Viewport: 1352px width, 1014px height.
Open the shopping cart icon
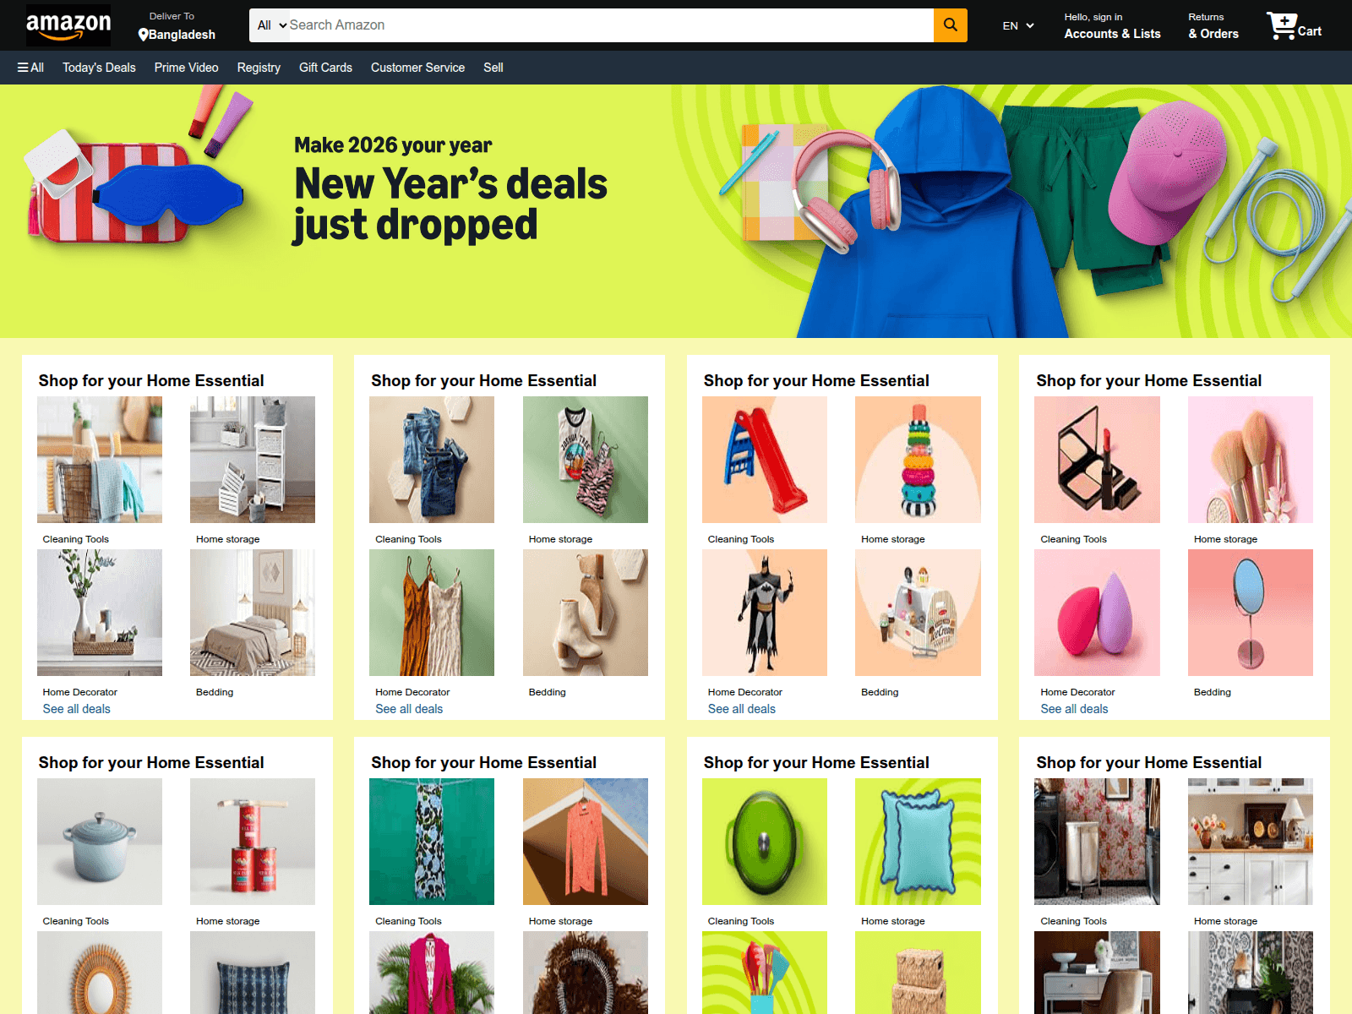point(1293,26)
